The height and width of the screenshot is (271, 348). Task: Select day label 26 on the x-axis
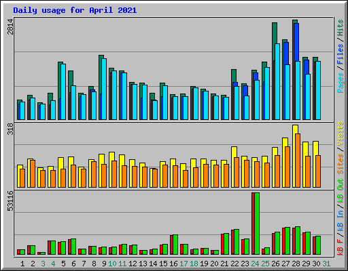(x=275, y=264)
